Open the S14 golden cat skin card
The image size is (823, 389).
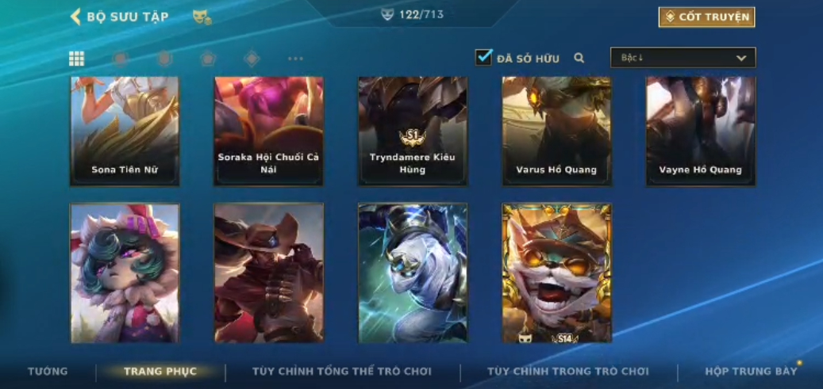tap(556, 273)
